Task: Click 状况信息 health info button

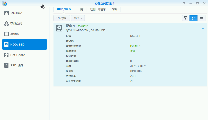Action: tap(62, 18)
